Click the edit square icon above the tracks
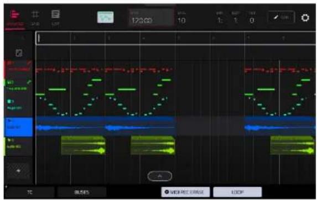317x200 pixels. [x=19, y=53]
